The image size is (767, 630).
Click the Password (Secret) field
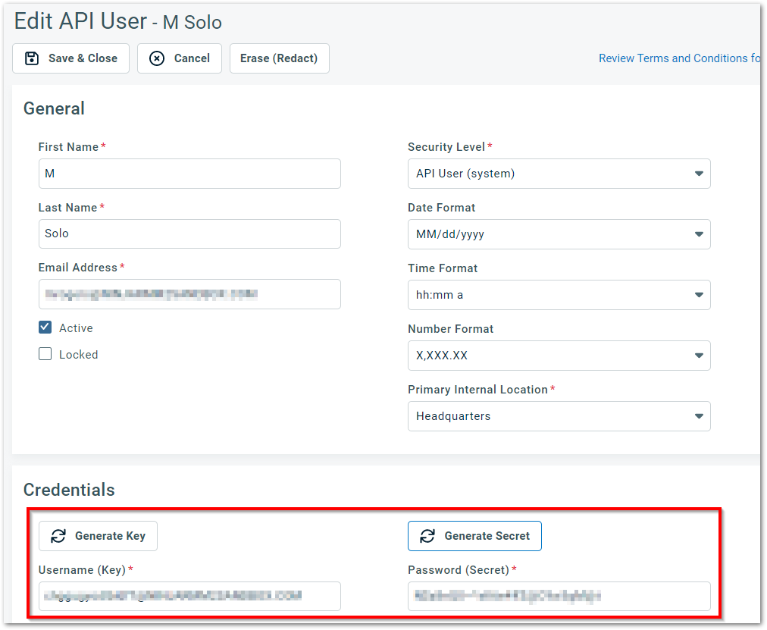[559, 597]
